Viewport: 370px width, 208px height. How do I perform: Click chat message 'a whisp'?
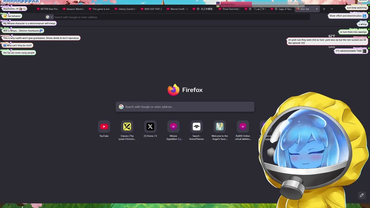(362, 24)
